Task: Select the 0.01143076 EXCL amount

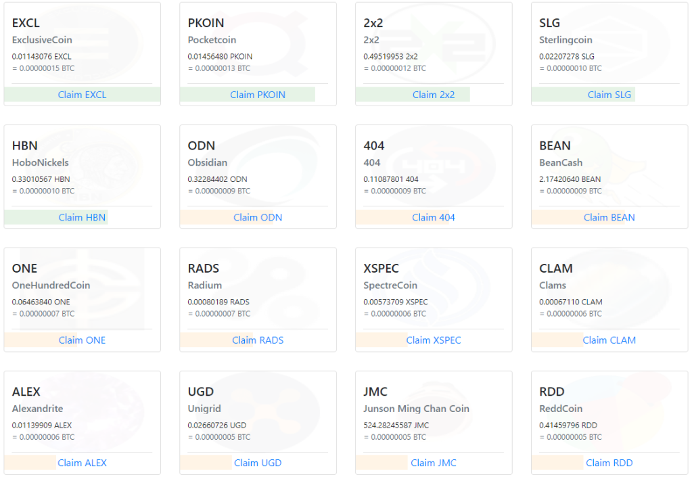Action: [x=41, y=56]
